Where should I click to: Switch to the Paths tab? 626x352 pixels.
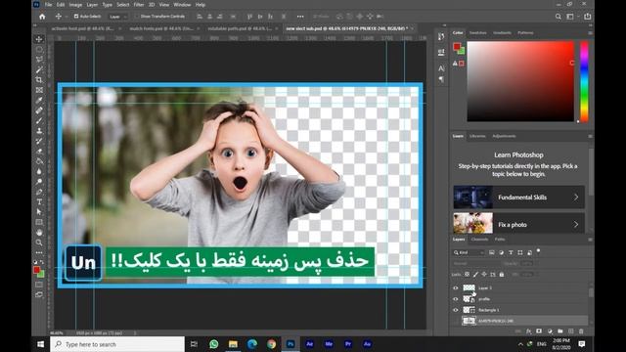click(500, 240)
